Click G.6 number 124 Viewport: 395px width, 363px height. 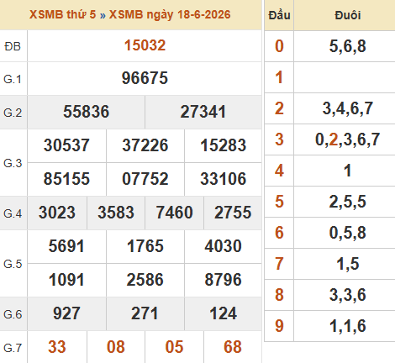[224, 313]
